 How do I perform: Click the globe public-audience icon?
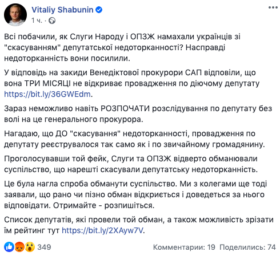pyautogui.click(x=52, y=21)
